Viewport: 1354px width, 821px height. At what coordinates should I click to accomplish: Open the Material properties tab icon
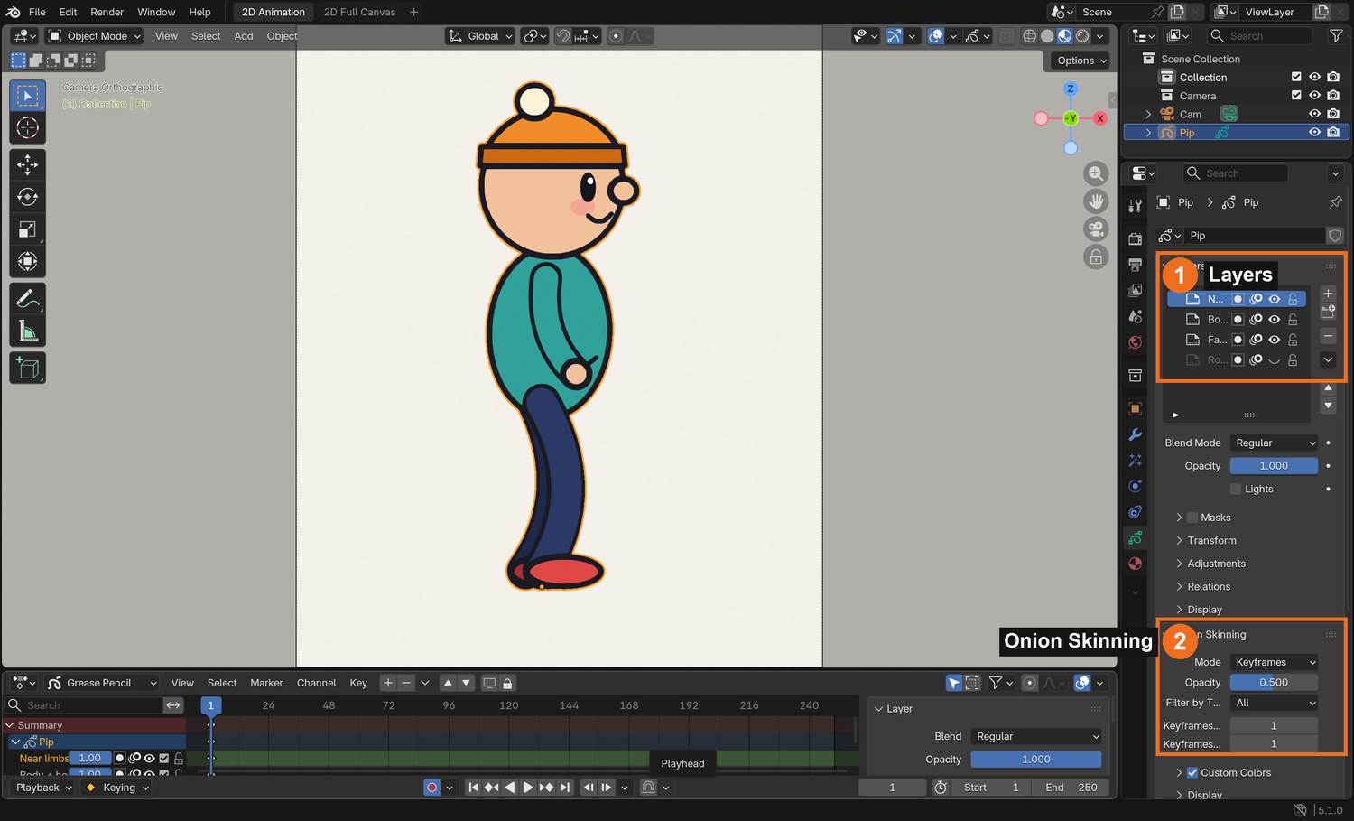(x=1136, y=564)
